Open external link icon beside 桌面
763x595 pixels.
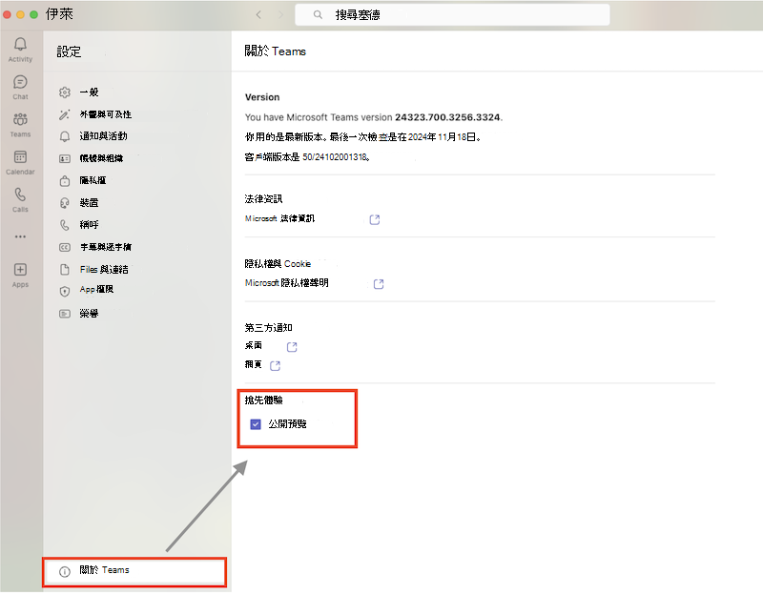point(292,347)
